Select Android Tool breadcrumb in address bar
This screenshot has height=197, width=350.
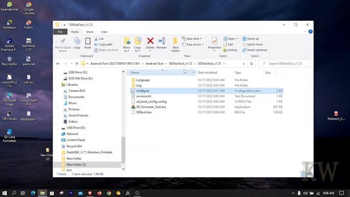point(154,63)
